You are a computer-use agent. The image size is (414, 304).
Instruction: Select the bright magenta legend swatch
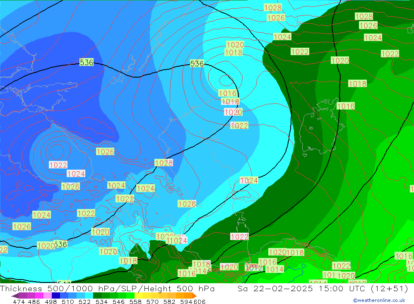[x=39, y=296]
